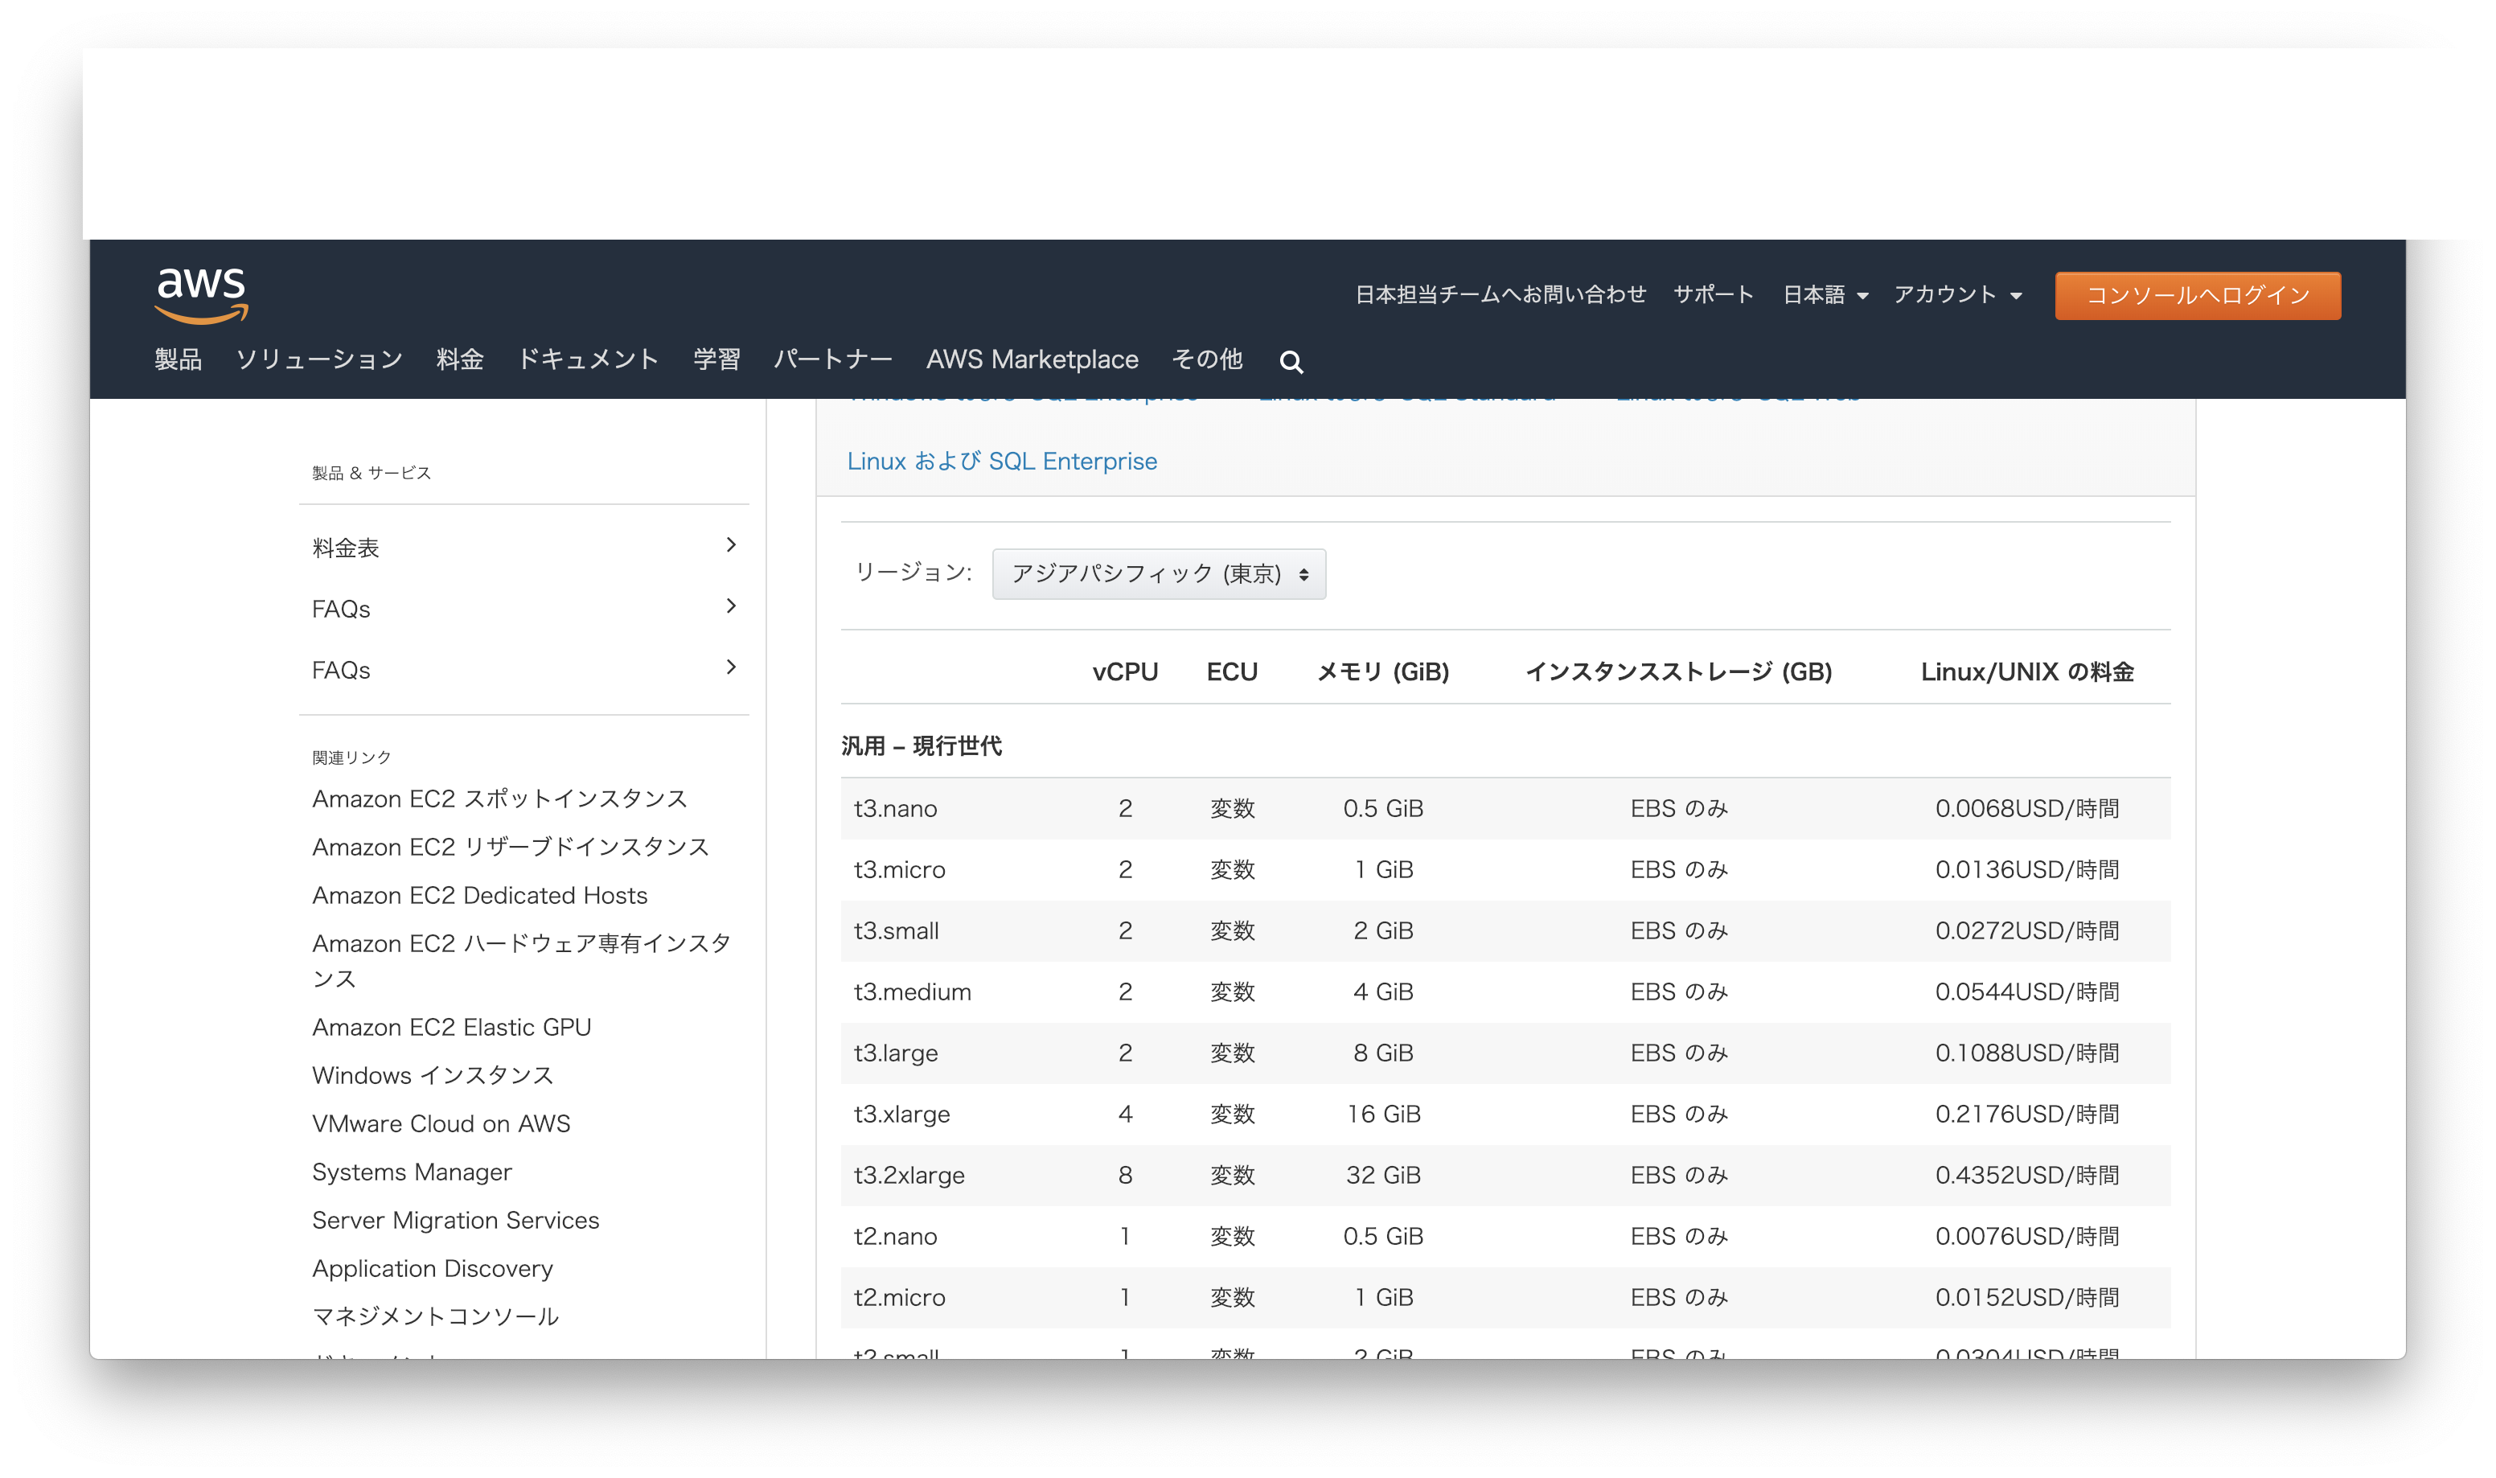Viewport: 2496px width, 1478px height.
Task: Open VMware Cloud on AWS link
Action: (x=442, y=1123)
